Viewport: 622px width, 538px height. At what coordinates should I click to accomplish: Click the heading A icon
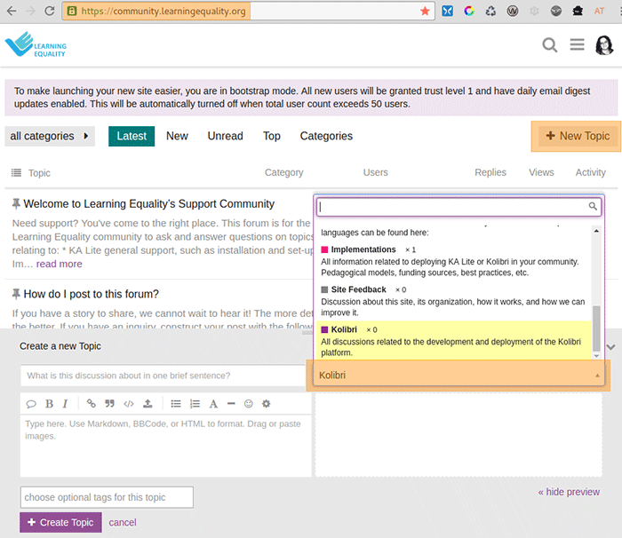[x=213, y=404]
